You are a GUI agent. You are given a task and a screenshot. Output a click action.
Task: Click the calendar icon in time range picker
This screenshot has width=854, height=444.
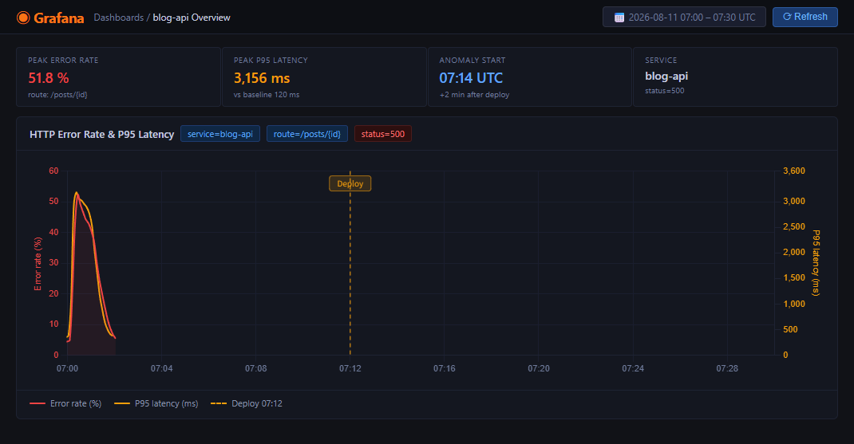pyautogui.click(x=619, y=18)
